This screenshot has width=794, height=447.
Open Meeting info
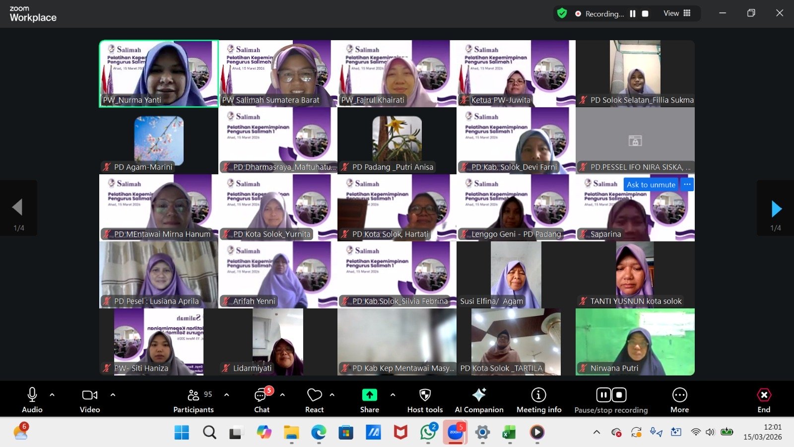[538, 400]
